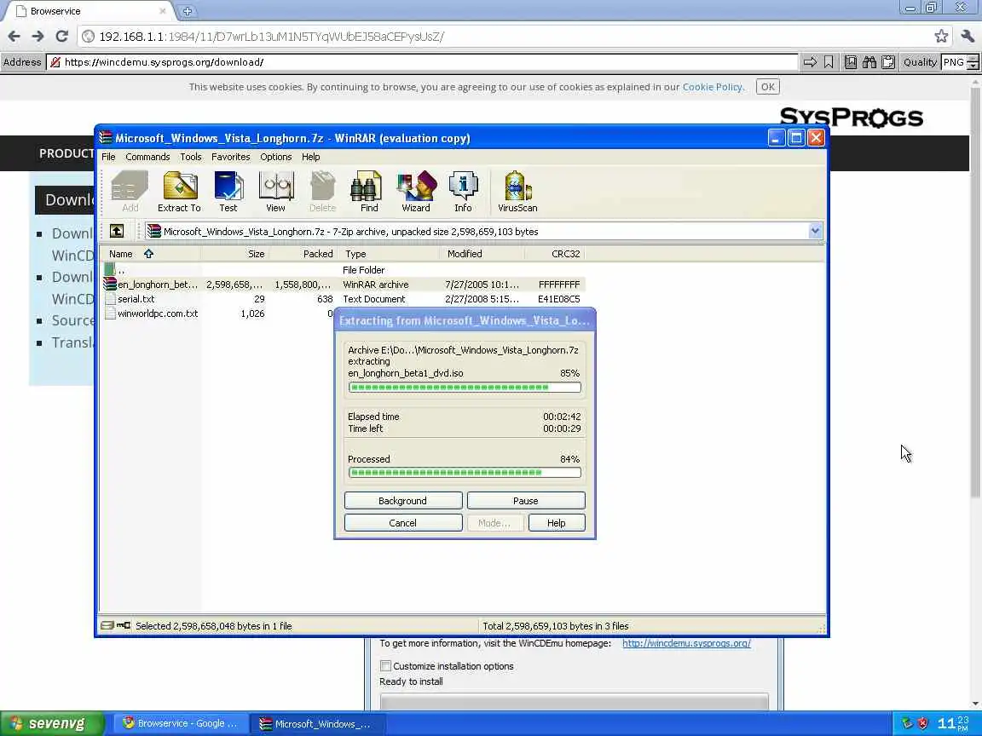Cancel the extraction
This screenshot has height=736, width=982.
tap(402, 522)
